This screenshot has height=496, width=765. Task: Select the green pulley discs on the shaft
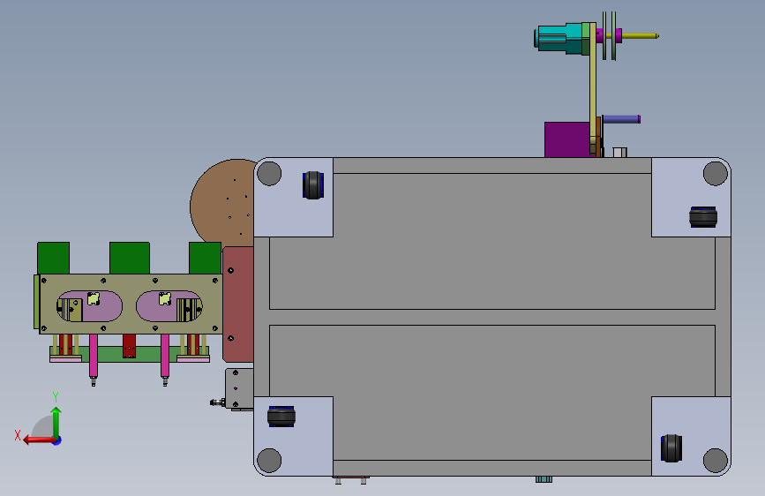[x=609, y=36]
